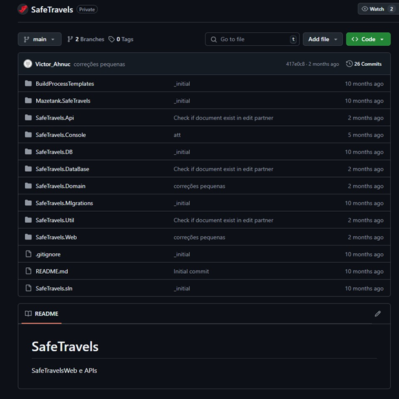The width and height of the screenshot is (399, 399).
Task: Select the README tab
Action: [41, 314]
